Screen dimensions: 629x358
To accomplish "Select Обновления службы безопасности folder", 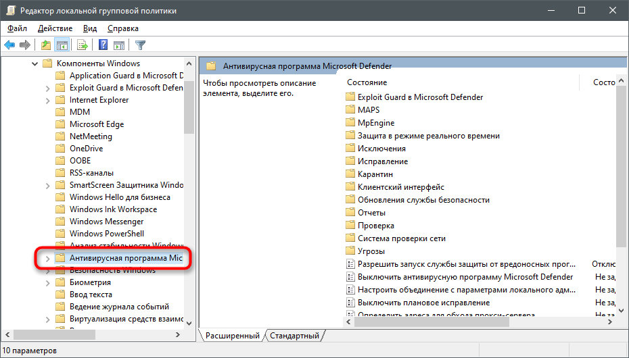I will (418, 200).
